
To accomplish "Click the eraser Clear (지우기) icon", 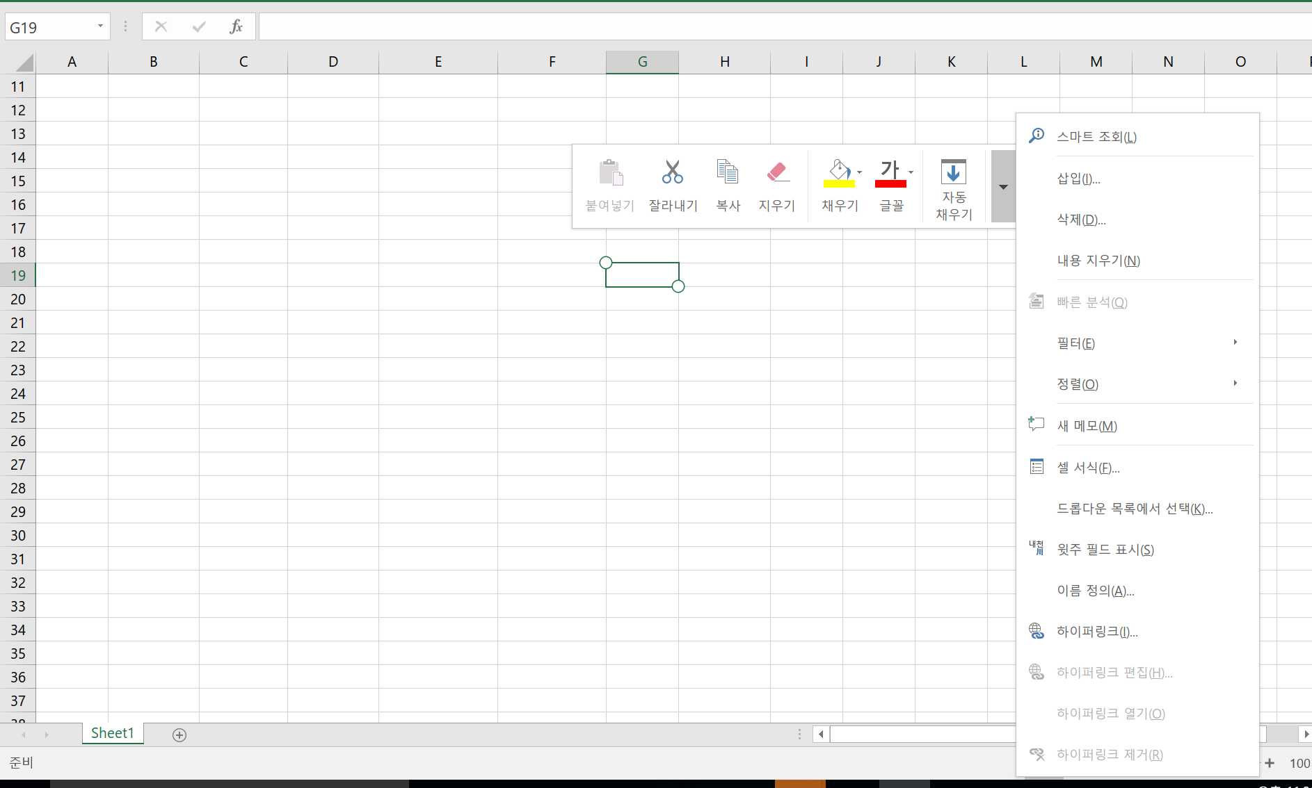I will 776,172.
